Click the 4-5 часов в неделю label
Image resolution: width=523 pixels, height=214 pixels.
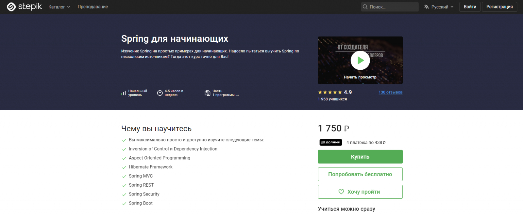tap(174, 93)
